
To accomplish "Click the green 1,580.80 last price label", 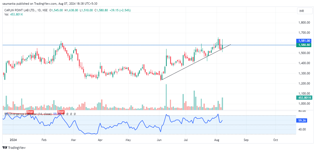I will coord(304,45).
